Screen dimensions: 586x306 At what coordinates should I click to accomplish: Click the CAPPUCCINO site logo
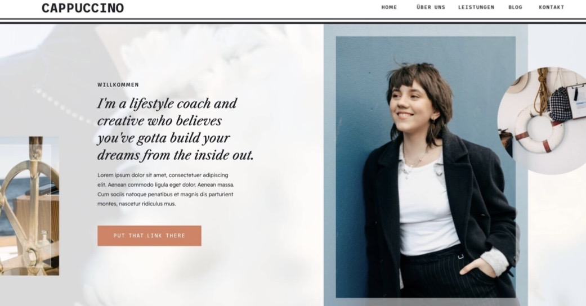(83, 8)
